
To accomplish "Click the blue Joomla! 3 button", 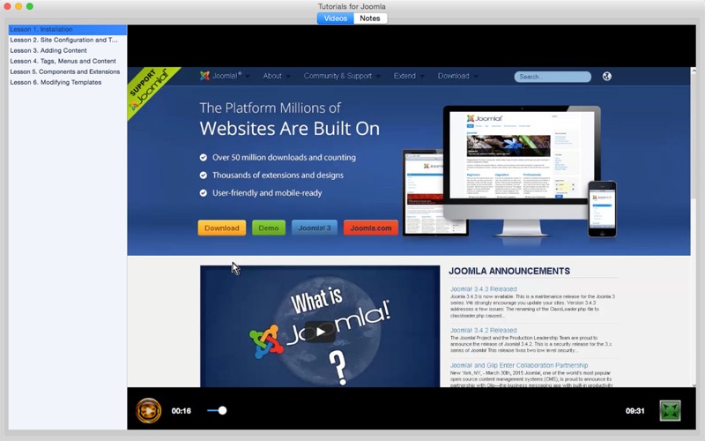I will pos(315,228).
